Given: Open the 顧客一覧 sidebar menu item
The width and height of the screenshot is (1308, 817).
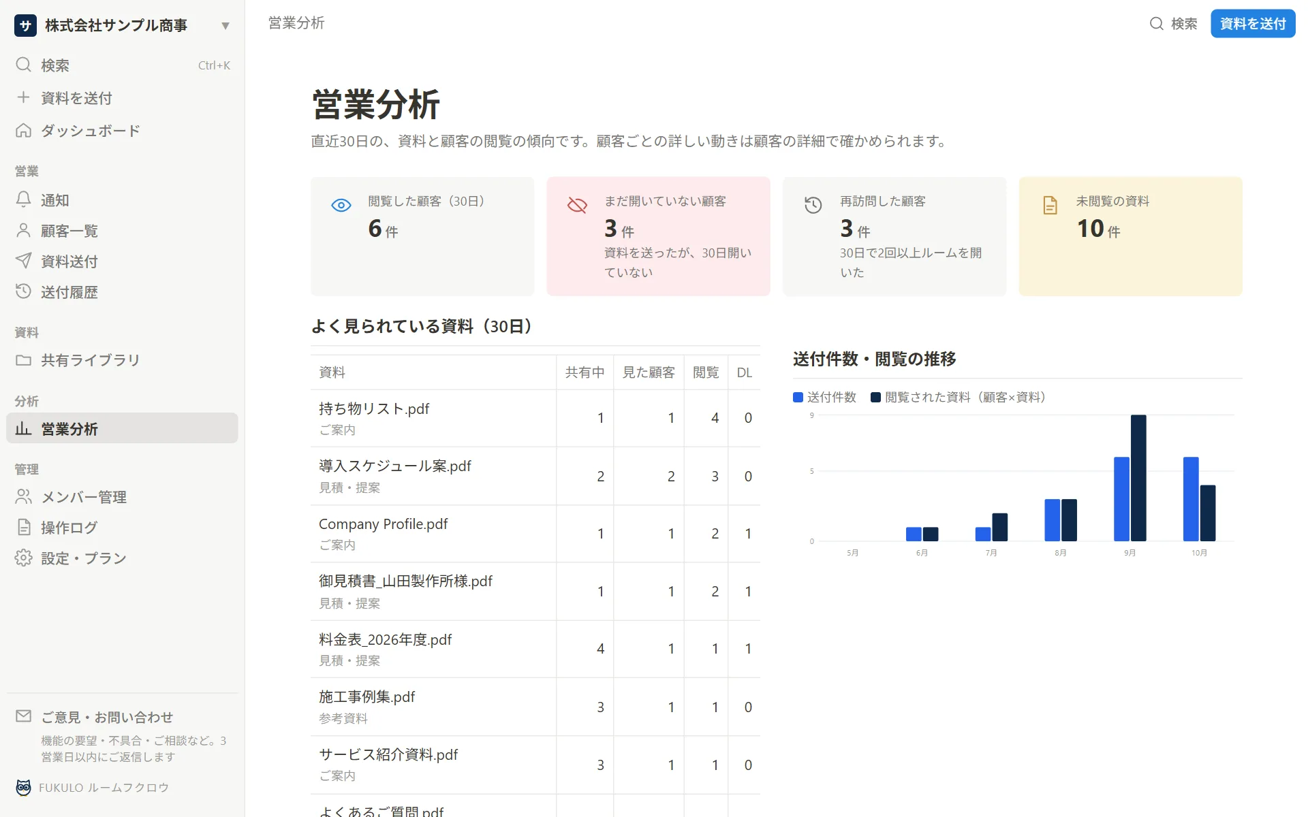Looking at the screenshot, I should coord(123,230).
